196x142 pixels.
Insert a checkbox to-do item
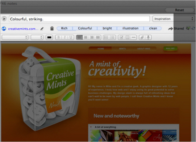(121, 38)
